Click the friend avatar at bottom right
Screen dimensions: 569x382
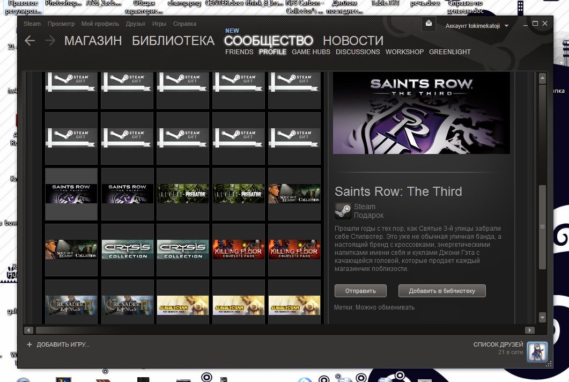click(x=537, y=352)
